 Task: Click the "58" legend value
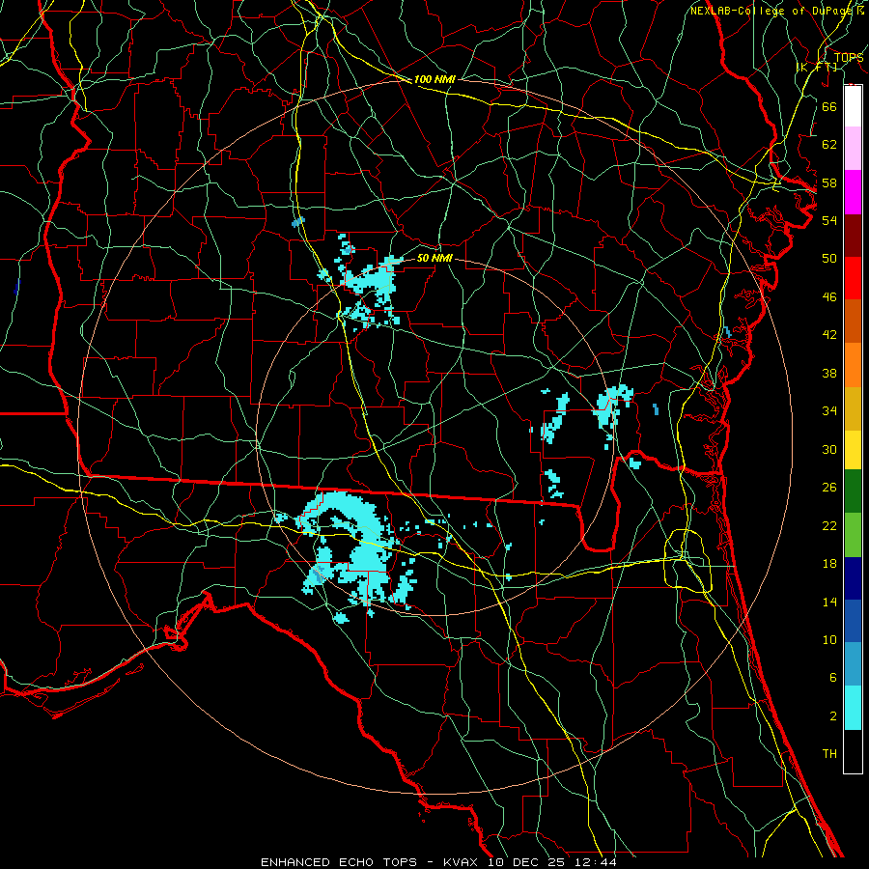(x=829, y=182)
